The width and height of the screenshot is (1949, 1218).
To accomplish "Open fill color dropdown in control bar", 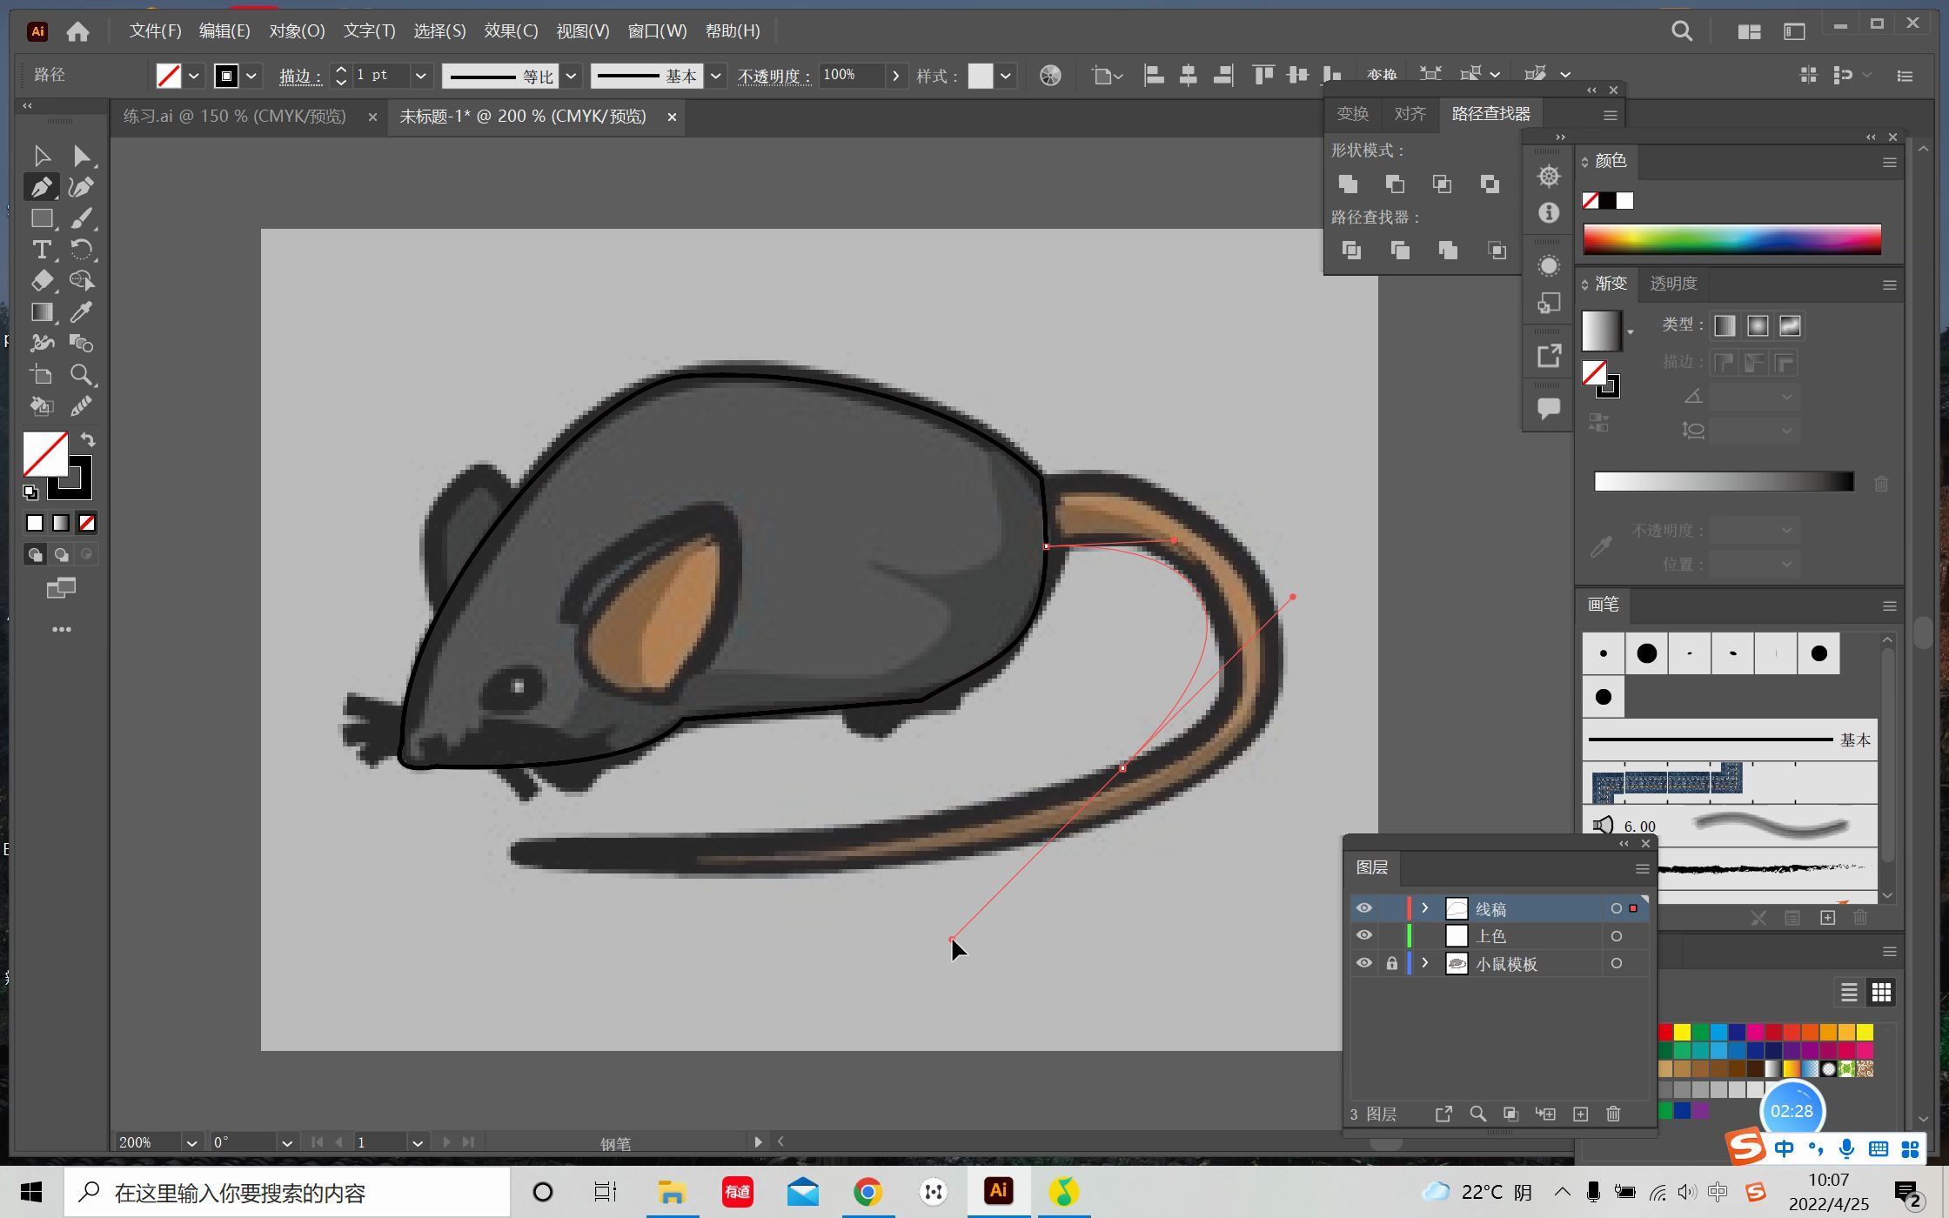I will (x=194, y=76).
